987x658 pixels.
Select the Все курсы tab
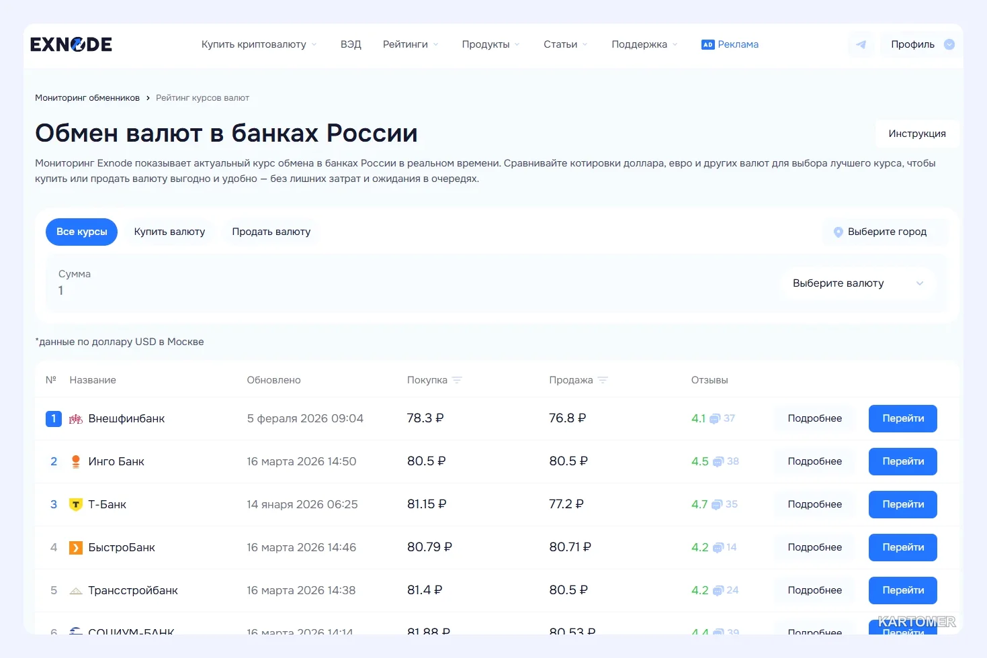point(81,232)
